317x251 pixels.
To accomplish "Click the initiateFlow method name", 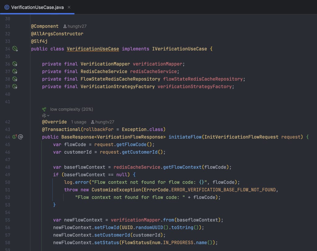I will pos(185,137).
